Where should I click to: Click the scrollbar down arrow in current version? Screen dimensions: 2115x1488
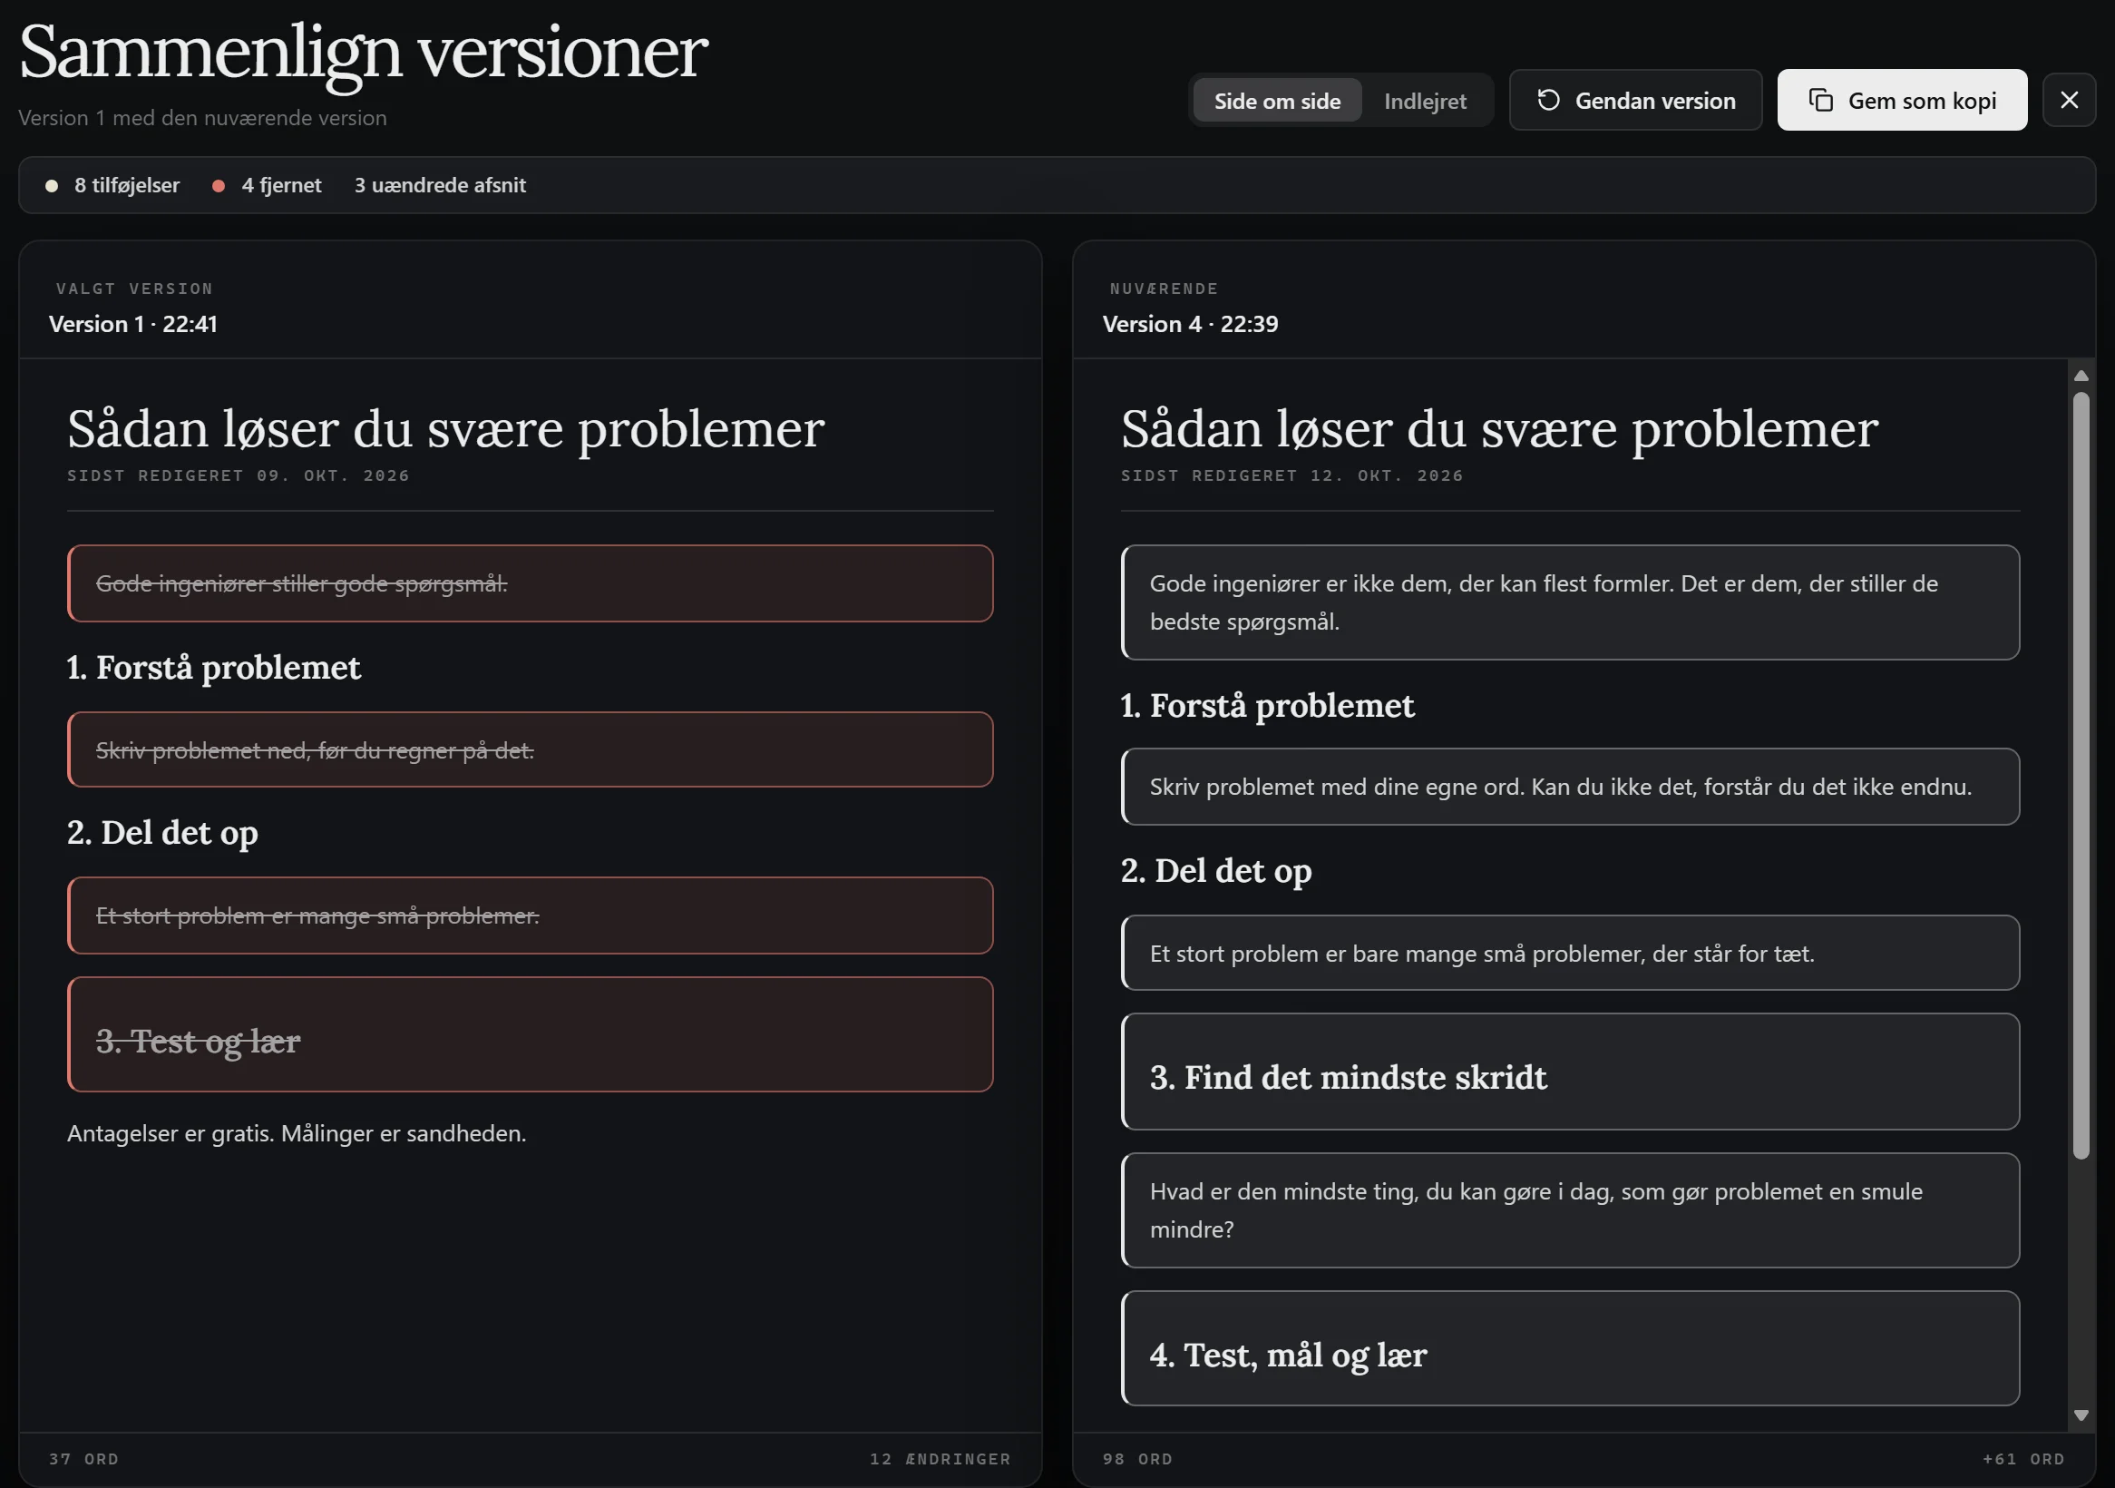click(2081, 1415)
